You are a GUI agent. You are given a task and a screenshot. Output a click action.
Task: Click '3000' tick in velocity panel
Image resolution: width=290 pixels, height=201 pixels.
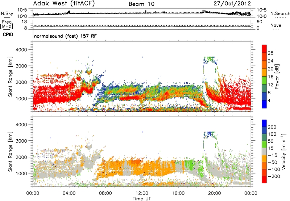pos(21,141)
